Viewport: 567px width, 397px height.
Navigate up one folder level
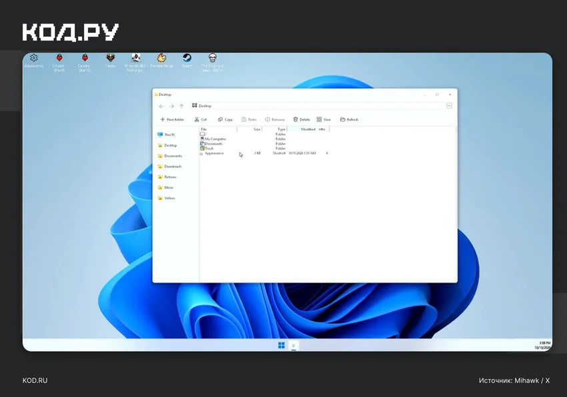click(x=181, y=106)
